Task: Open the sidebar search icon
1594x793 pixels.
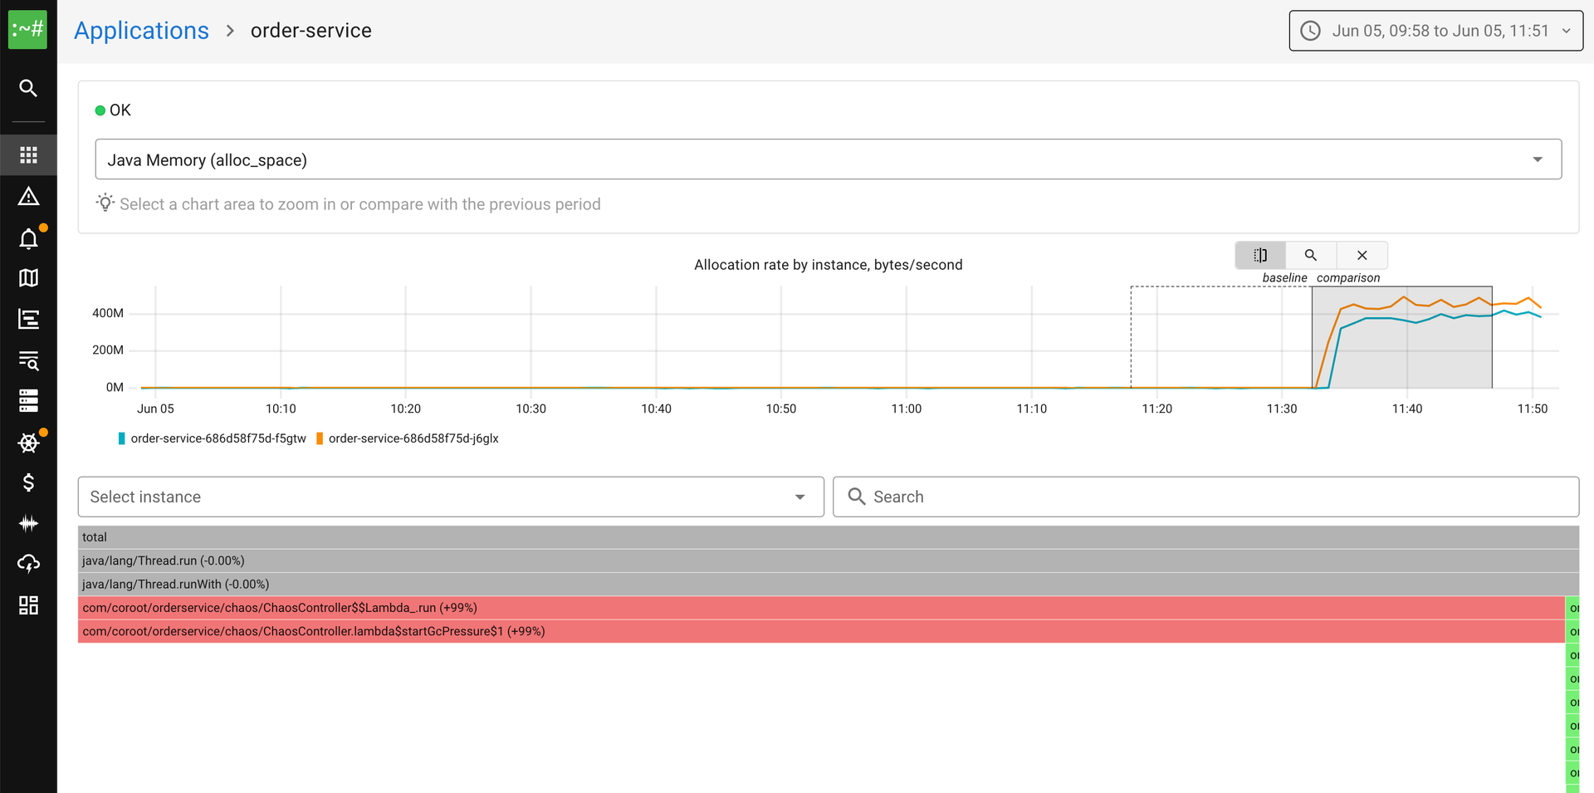Action: (x=28, y=88)
